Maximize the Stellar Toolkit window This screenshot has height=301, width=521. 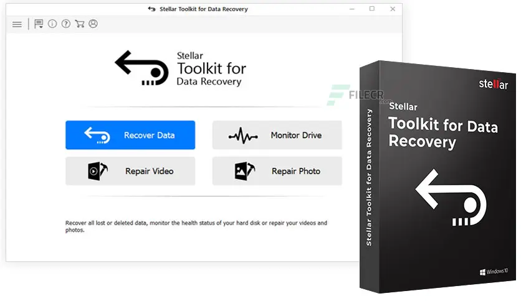click(x=372, y=9)
